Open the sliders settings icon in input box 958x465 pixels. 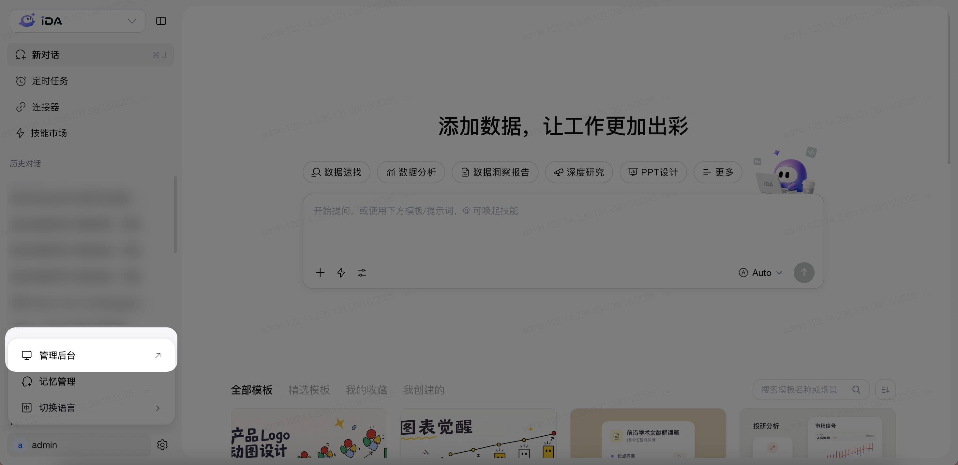tap(362, 273)
